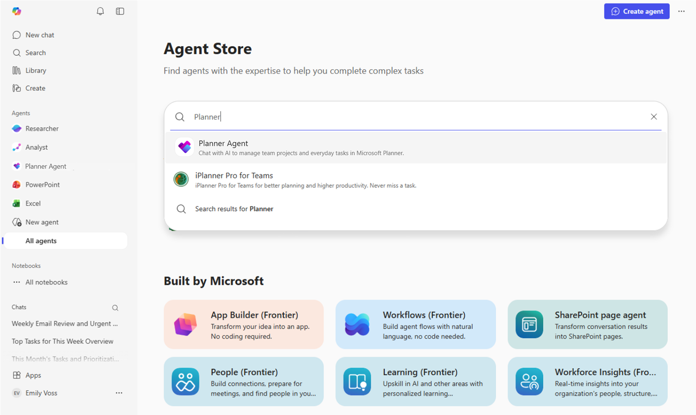The width and height of the screenshot is (696, 415).
Task: Open Workforce Insights card
Action: pyautogui.click(x=588, y=381)
